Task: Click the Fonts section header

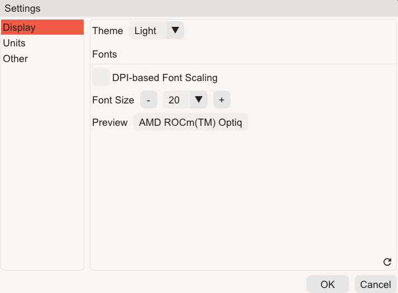Action: click(105, 54)
